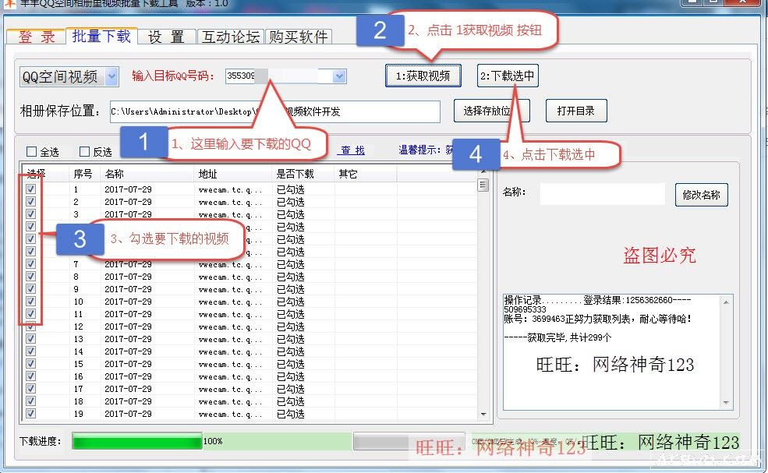This screenshot has height=473, width=768.
Task: Uncheck the checkbox for row 8
Action: tap(31, 276)
